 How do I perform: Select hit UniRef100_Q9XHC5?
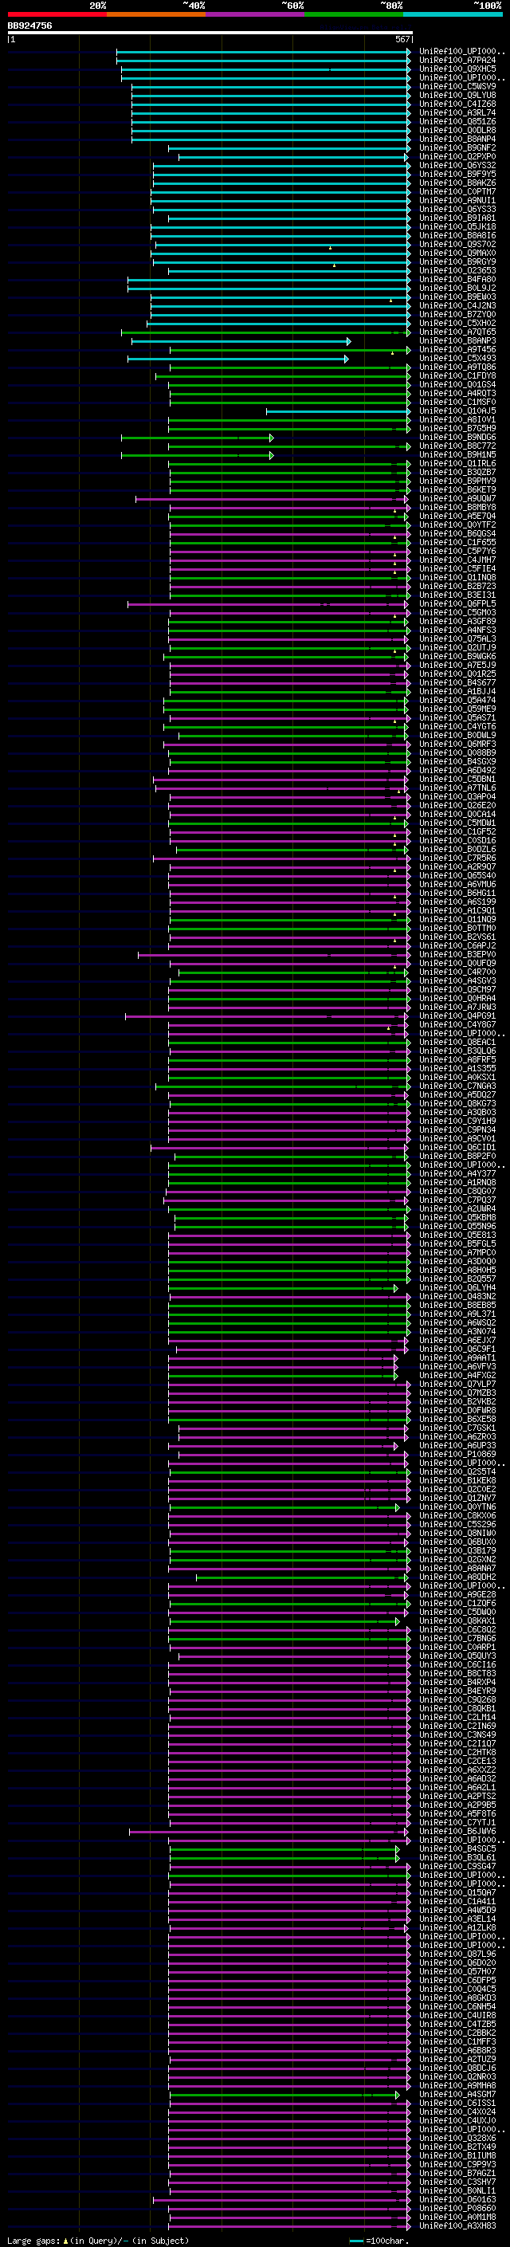[x=457, y=69]
